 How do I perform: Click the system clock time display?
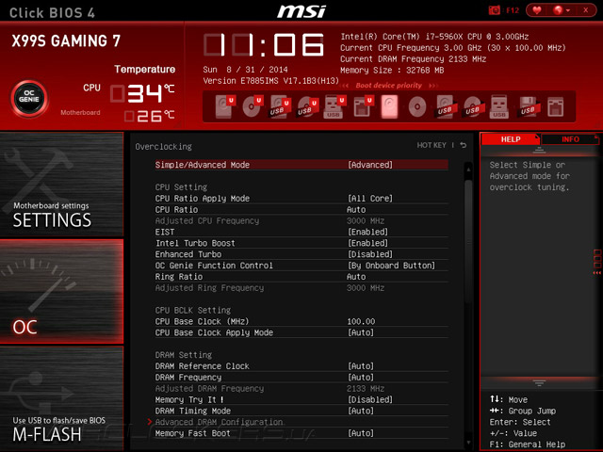(x=264, y=45)
